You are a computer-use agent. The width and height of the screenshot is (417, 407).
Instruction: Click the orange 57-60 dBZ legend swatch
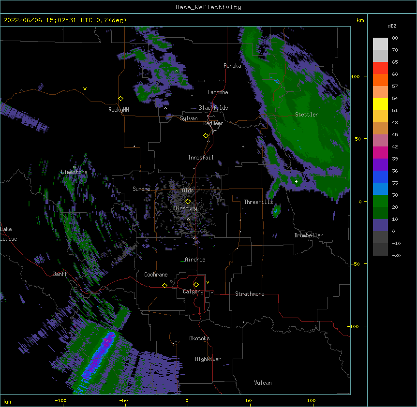point(380,80)
